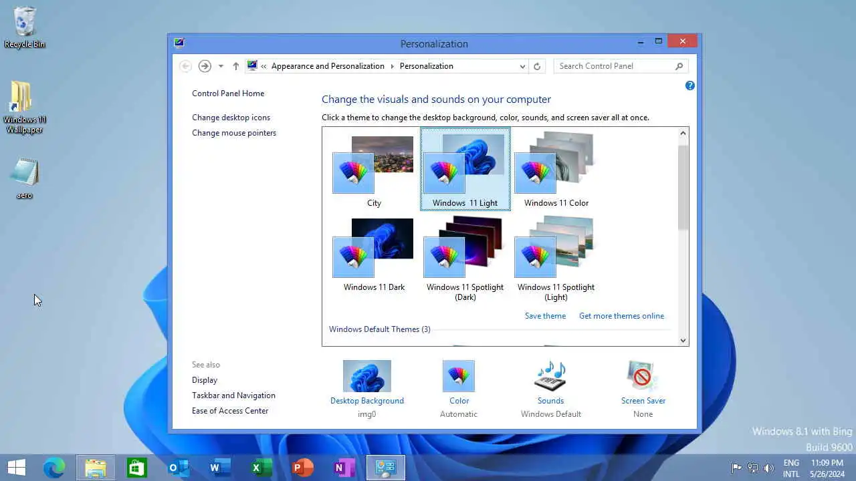Image resolution: width=856 pixels, height=481 pixels.
Task: Open File Explorer from taskbar
Action: 96,468
